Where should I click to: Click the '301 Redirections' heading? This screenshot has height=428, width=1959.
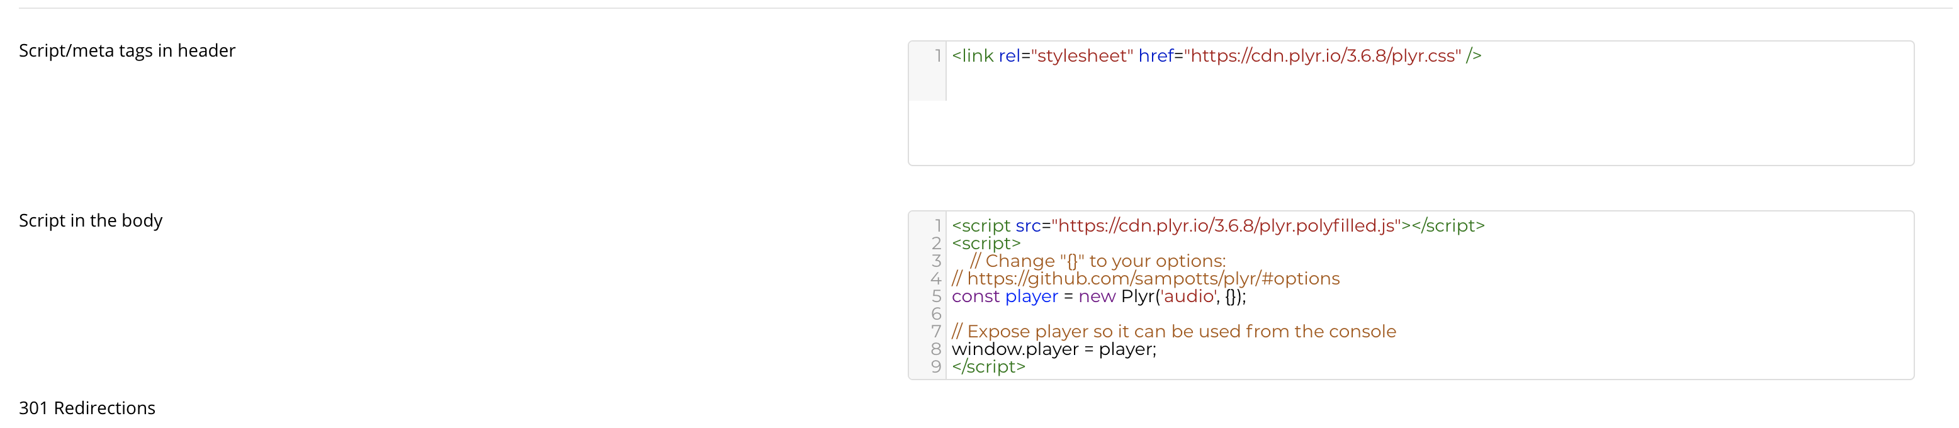[87, 408]
